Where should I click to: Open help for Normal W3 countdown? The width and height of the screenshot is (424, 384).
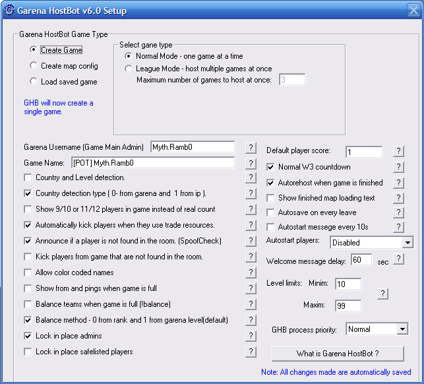pyautogui.click(x=398, y=167)
